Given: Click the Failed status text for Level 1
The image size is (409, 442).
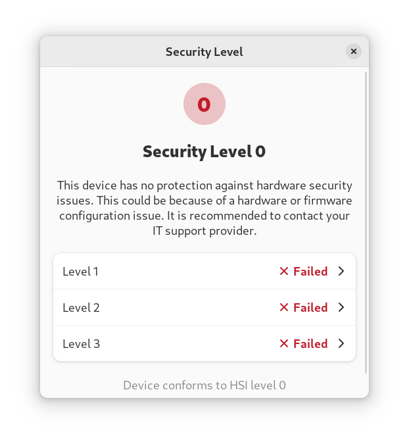Looking at the screenshot, I should pyautogui.click(x=310, y=271).
